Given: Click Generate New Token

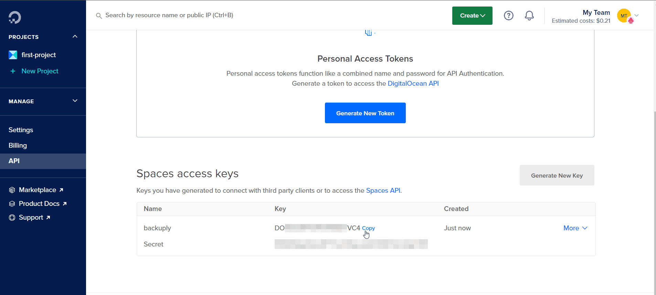Looking at the screenshot, I should click(x=365, y=113).
